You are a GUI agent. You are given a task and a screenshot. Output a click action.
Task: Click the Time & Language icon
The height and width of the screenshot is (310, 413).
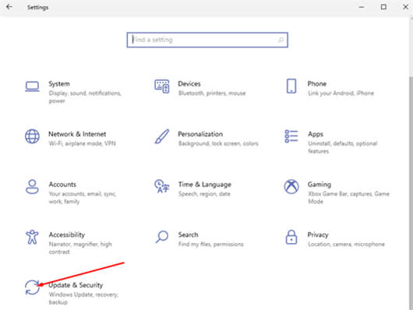pyautogui.click(x=162, y=186)
